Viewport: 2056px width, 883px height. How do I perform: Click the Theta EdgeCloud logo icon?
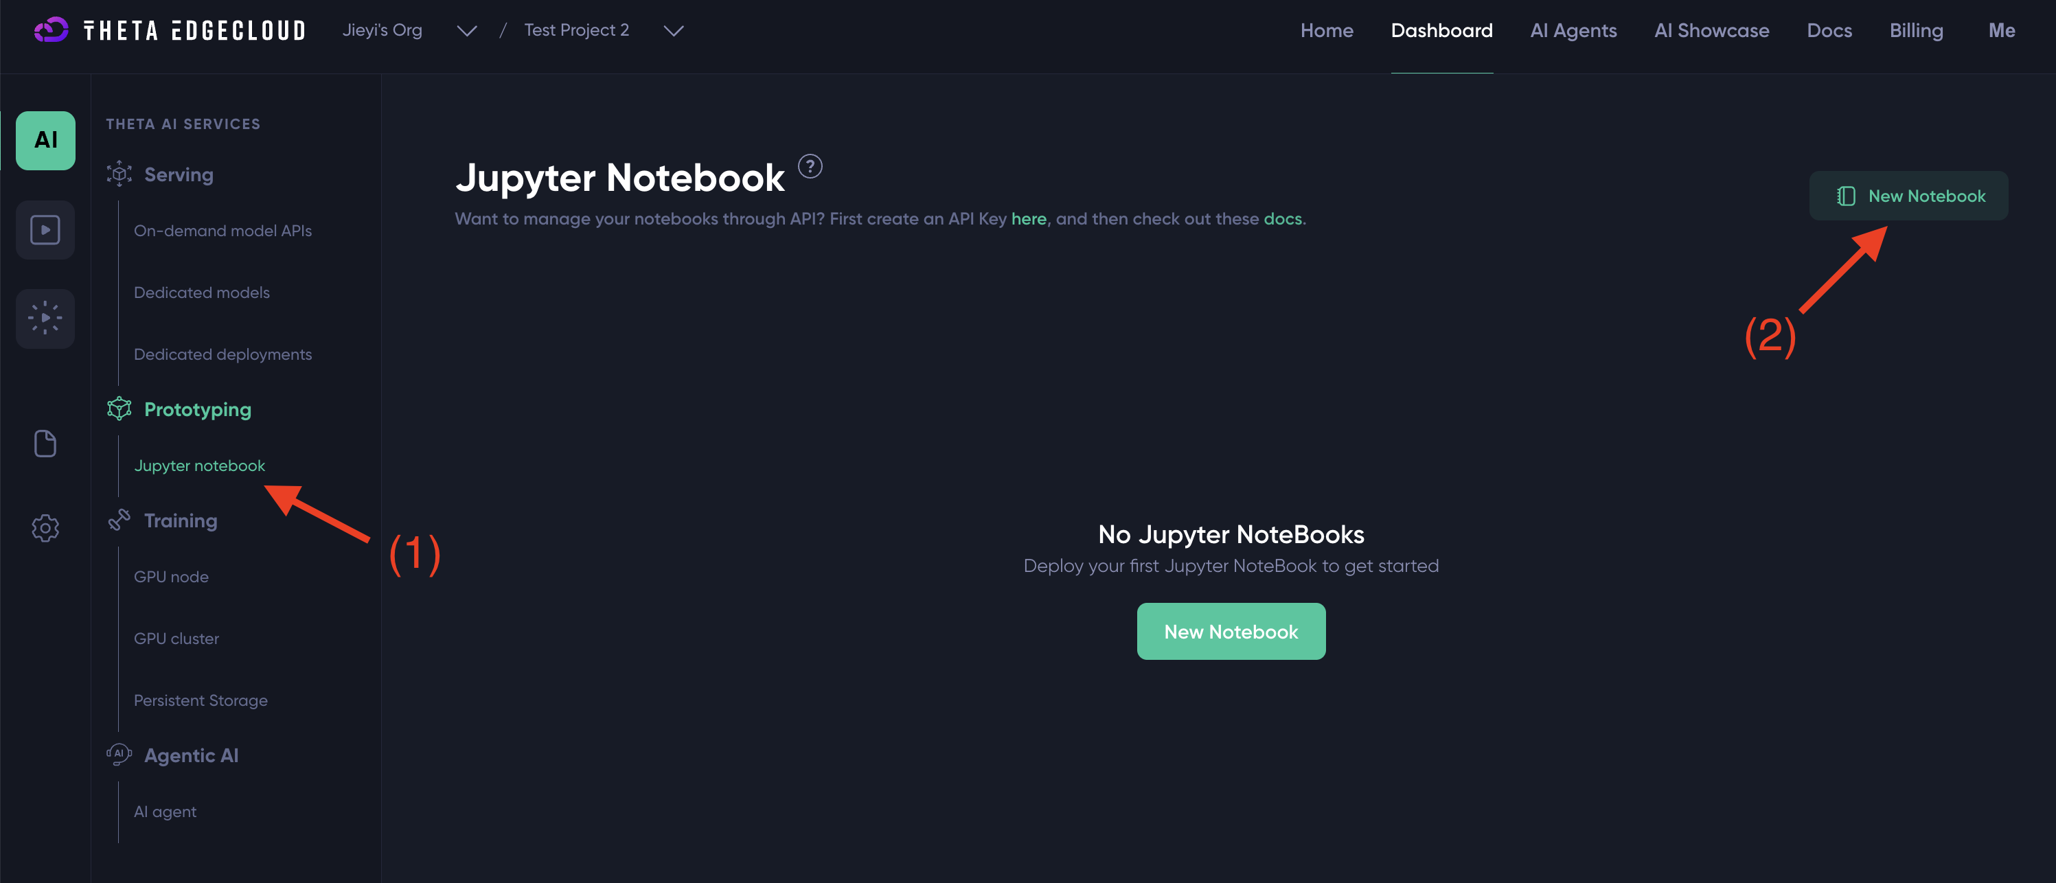51,30
